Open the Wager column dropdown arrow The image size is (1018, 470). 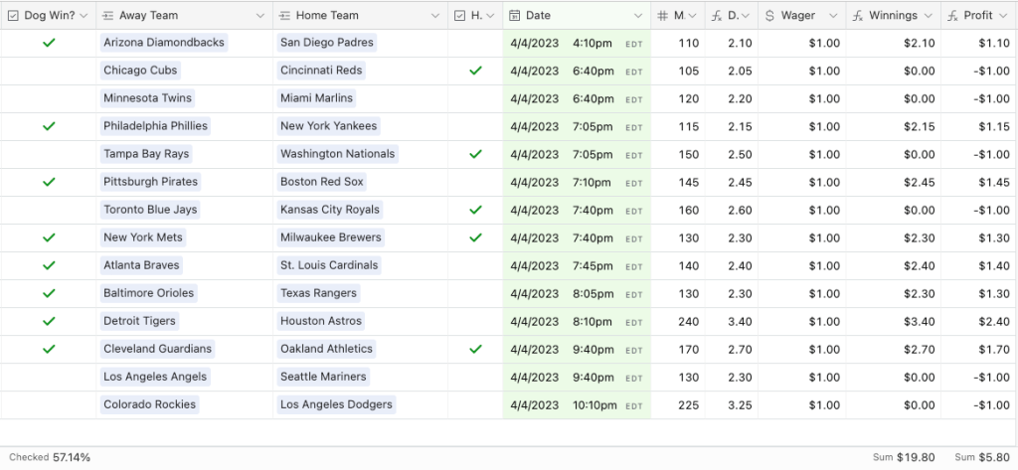832,16
